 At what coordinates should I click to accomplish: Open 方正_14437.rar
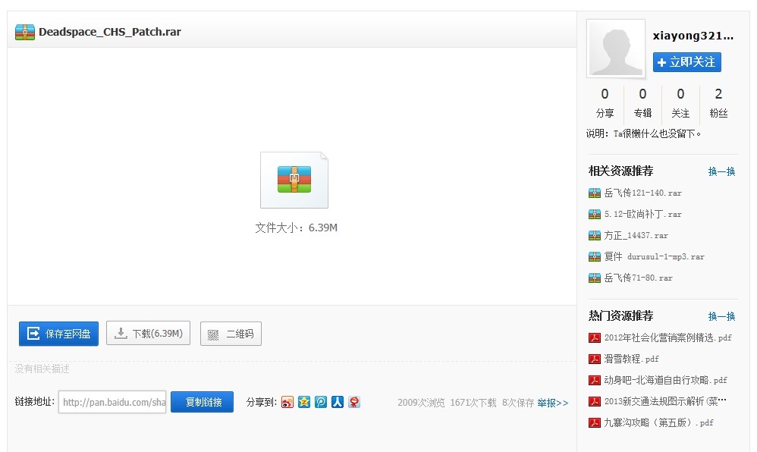pos(636,235)
